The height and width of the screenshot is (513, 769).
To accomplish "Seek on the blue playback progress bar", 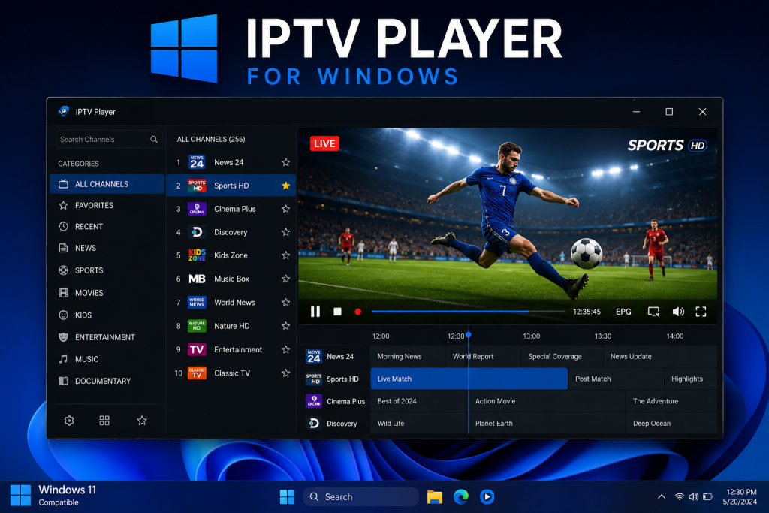I will pyautogui.click(x=468, y=312).
